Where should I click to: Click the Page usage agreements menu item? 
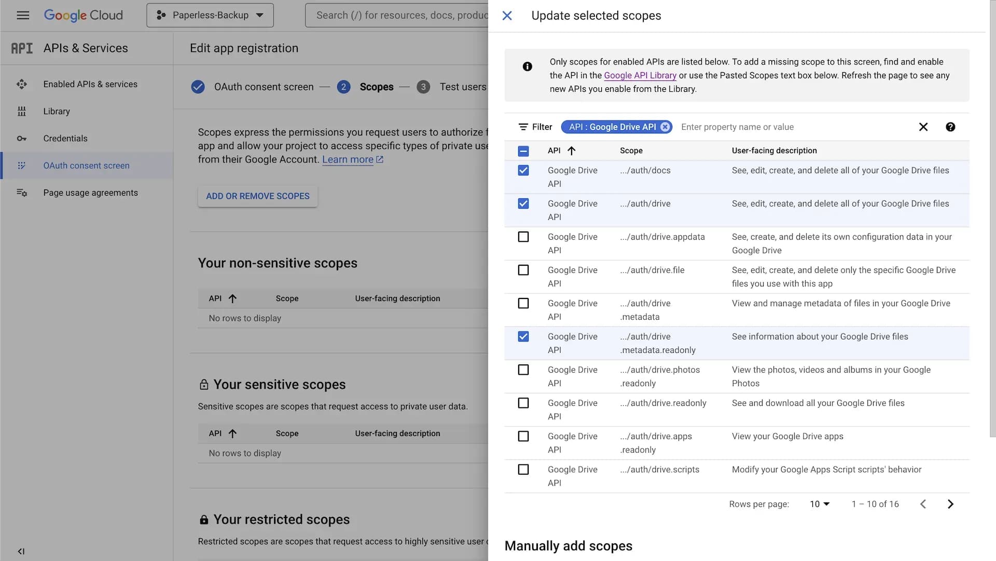(x=90, y=192)
